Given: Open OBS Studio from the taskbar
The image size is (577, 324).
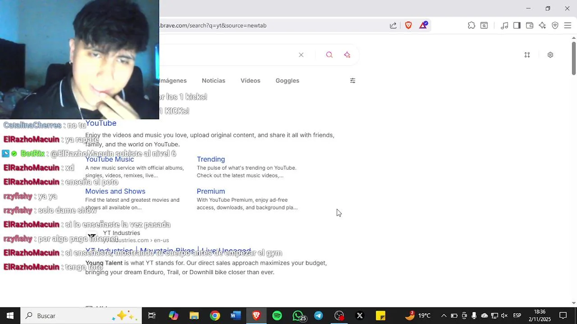Looking at the screenshot, I should pyautogui.click(x=339, y=316).
